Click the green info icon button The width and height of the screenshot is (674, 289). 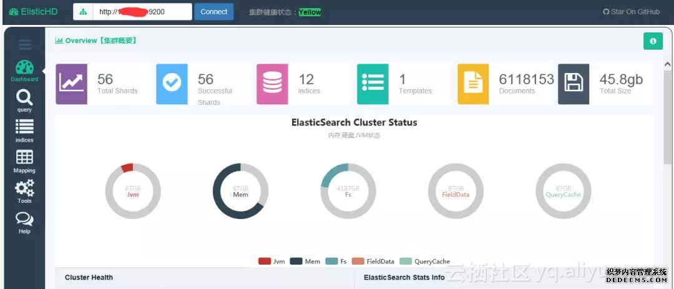point(653,41)
